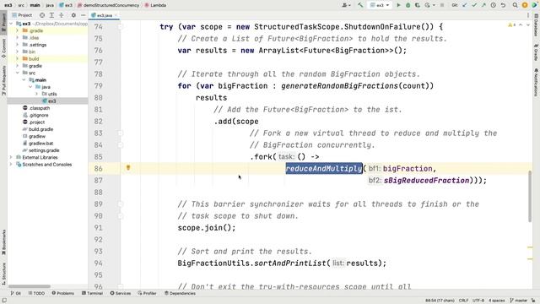
Task: Expand the .gradle folder
Action: coord(17,30)
